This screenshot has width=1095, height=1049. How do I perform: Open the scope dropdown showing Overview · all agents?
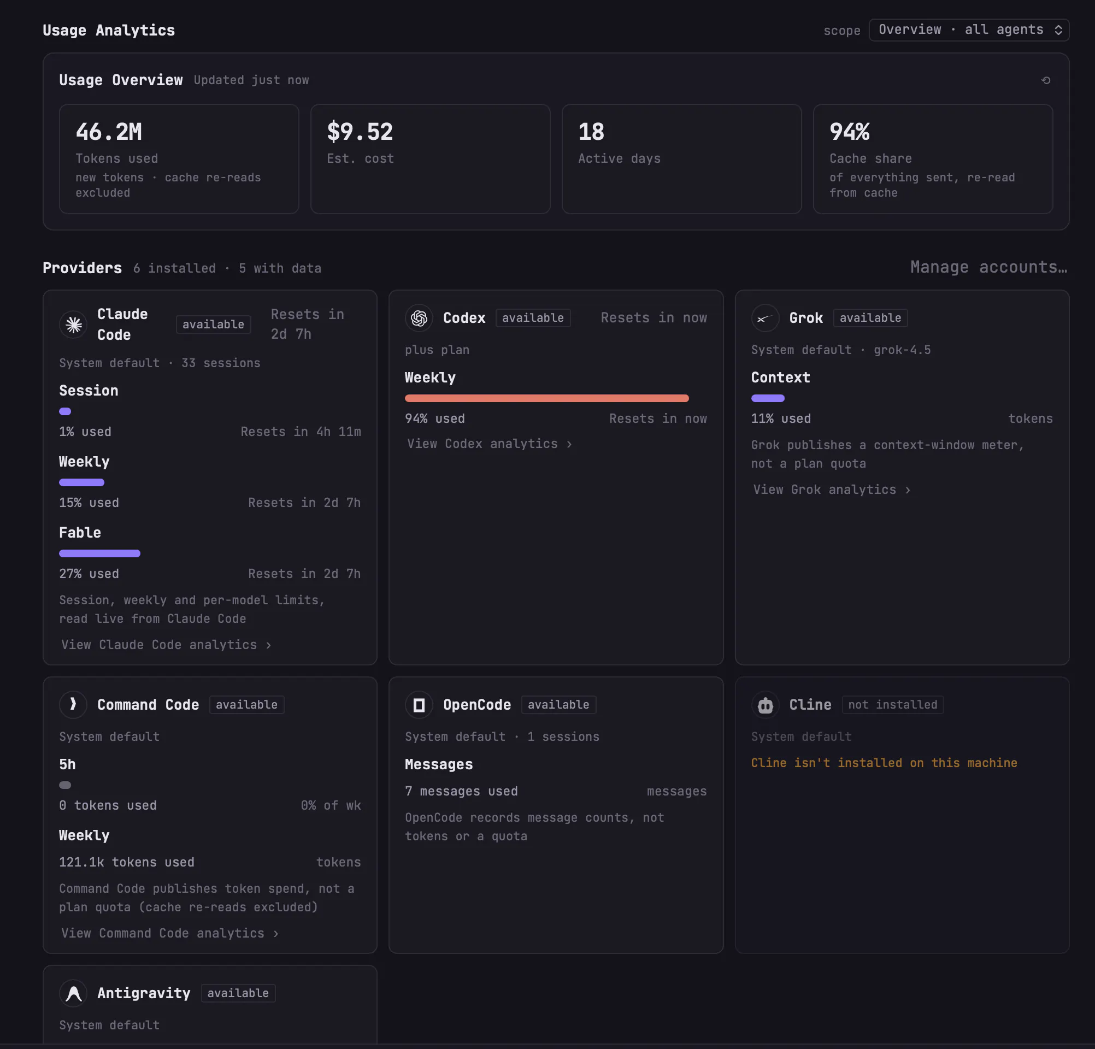click(x=969, y=30)
